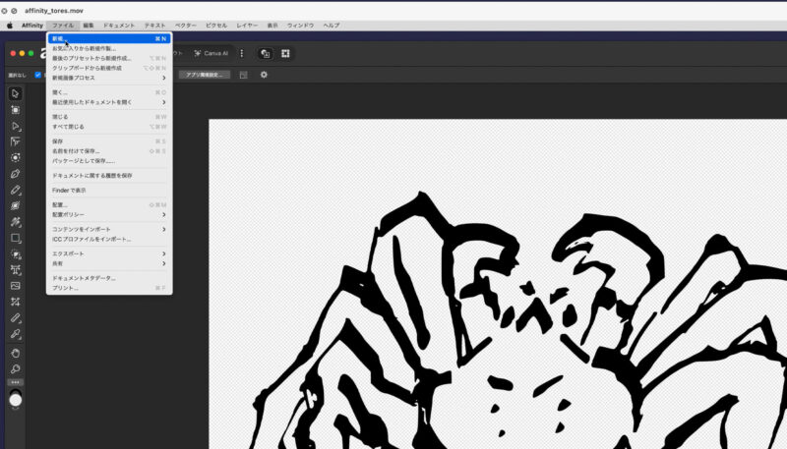
Task: Select the Move tool arrow
Action: (x=15, y=93)
